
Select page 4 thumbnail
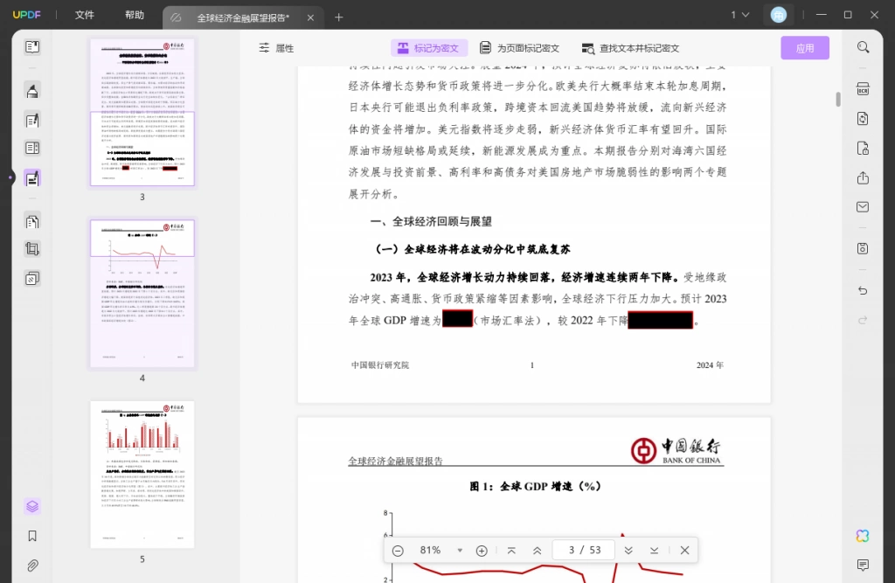(x=142, y=294)
